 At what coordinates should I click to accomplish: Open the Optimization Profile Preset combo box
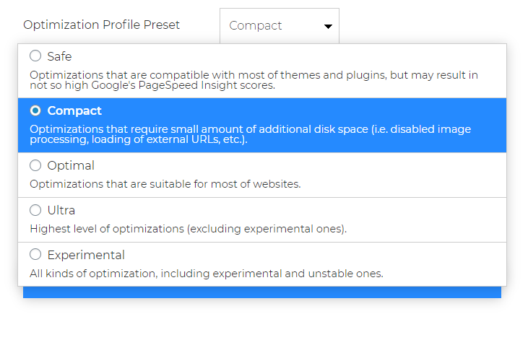click(x=280, y=26)
